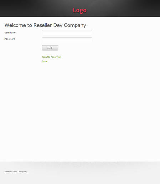
Task: Click the word Dev in the heading
Action: pyautogui.click(x=58, y=25)
